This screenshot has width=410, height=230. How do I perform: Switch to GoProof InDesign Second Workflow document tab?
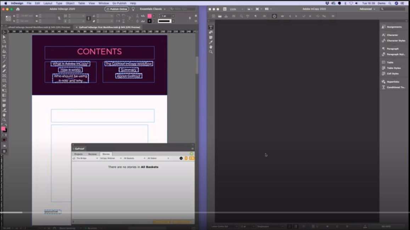click(x=39, y=27)
